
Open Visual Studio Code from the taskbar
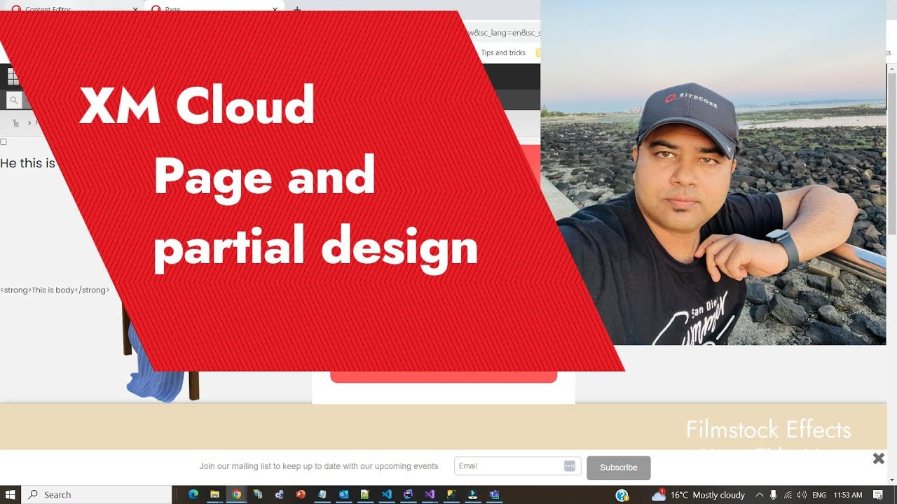(x=386, y=494)
